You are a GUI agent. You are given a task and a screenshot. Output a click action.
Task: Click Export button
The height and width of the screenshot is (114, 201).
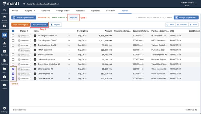(55, 24)
